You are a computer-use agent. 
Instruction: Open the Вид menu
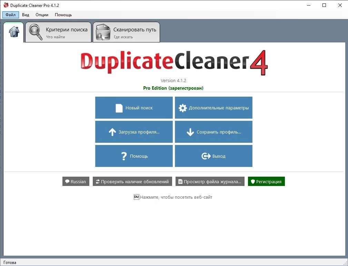(26, 15)
